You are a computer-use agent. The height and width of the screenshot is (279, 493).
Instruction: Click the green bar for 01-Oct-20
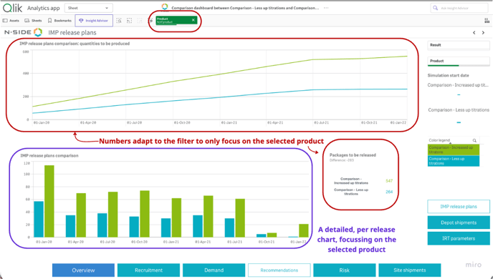click(145, 214)
